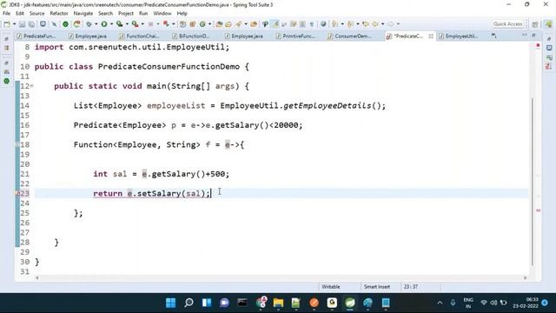Screen dimensions: 556x313
Task: Collapse the main method fold at line 12
Action: [x=31, y=86]
